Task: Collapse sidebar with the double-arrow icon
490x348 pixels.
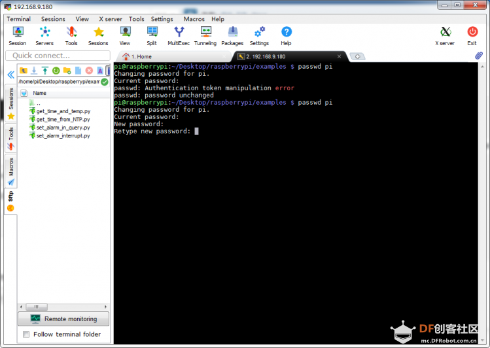Action: pyautogui.click(x=10, y=75)
